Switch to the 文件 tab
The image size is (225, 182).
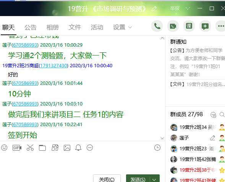(x=75, y=27)
